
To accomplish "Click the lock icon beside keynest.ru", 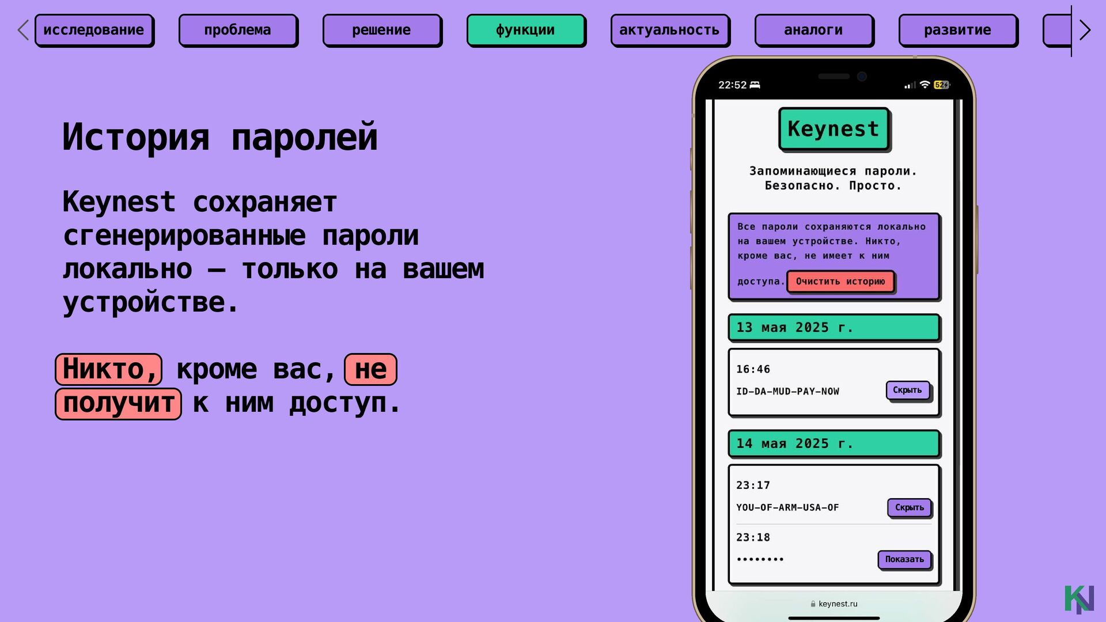I will pos(813,604).
